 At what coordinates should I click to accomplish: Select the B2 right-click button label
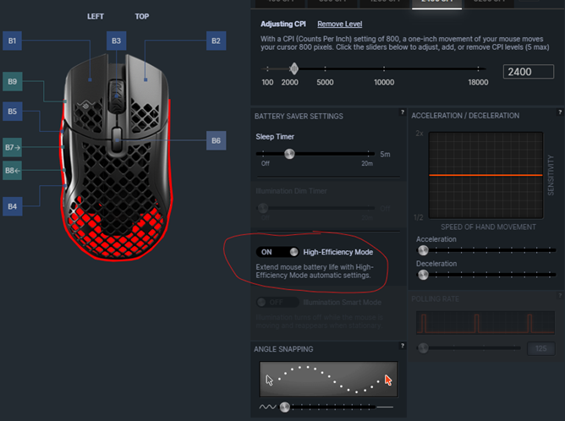(x=216, y=41)
